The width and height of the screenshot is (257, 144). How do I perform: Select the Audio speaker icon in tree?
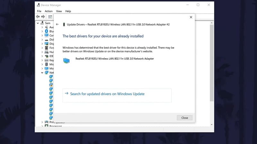(x=47, y=27)
